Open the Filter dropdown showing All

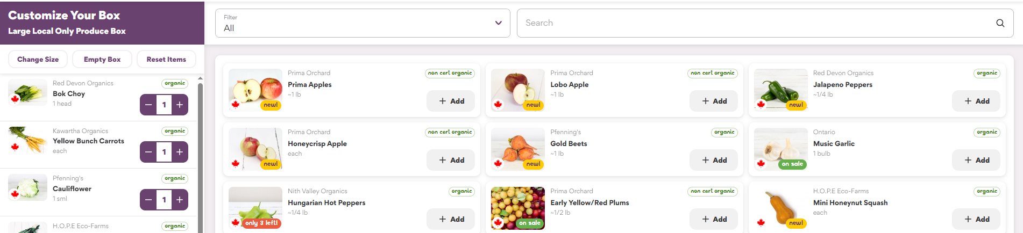363,23
